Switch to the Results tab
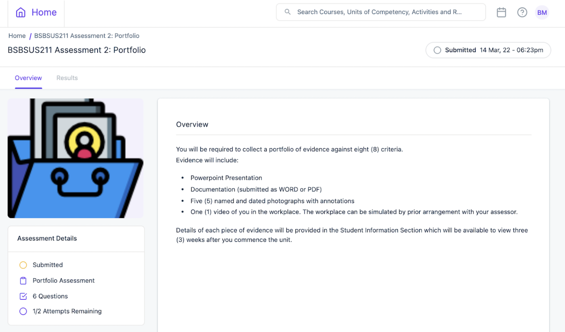Viewport: 565px width, 332px height. [67, 78]
